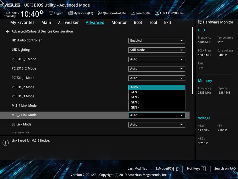This screenshot has width=238, height=179.
Task: Go back using the left arrow
Action: click(7, 32)
